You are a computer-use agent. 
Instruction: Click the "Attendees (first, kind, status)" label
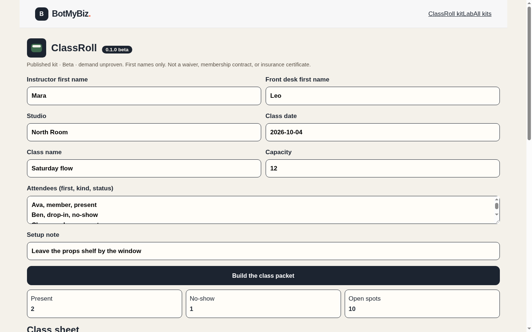pos(70,188)
